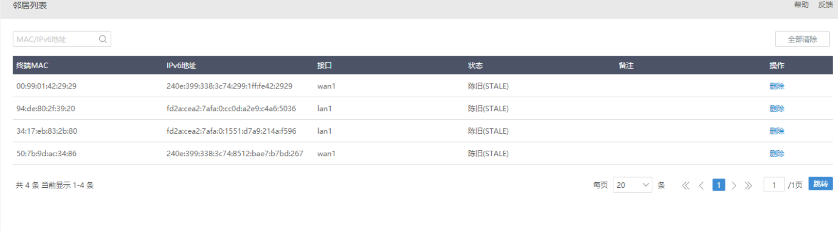Go to the previous page
Image resolution: width=838 pixels, height=231 pixels.
[x=701, y=185]
